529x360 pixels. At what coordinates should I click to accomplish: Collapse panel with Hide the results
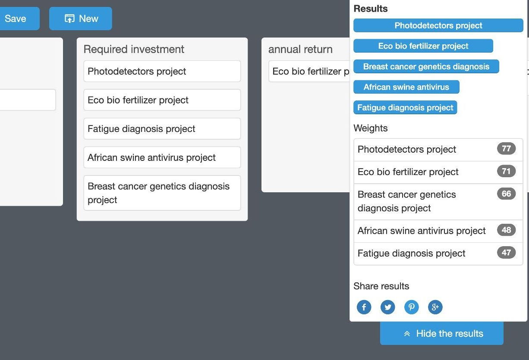click(441, 333)
